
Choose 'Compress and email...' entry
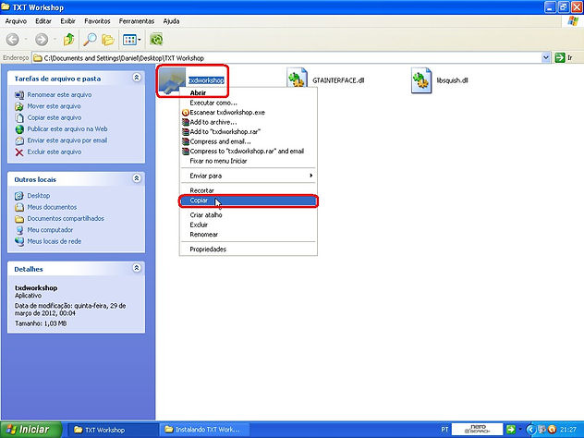[248, 141]
